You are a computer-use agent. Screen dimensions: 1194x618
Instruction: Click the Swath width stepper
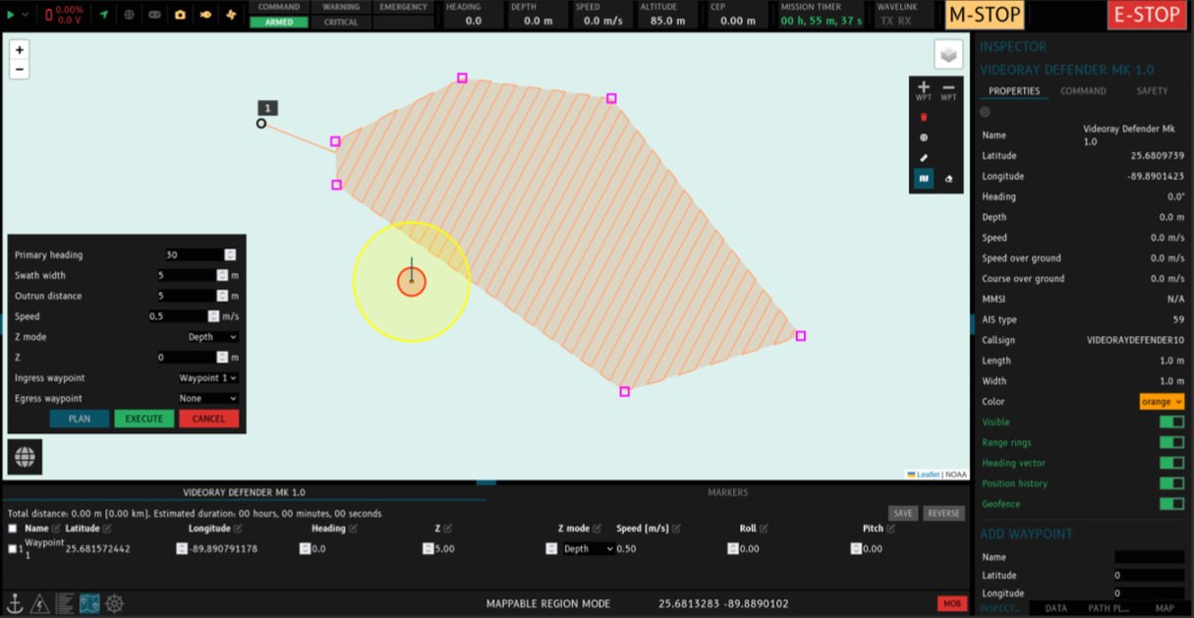pyautogui.click(x=222, y=275)
